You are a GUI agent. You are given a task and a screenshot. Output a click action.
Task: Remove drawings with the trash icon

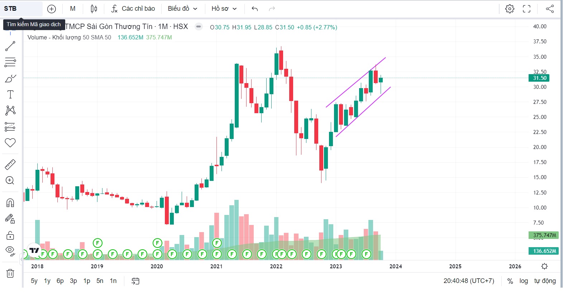pyautogui.click(x=10, y=273)
